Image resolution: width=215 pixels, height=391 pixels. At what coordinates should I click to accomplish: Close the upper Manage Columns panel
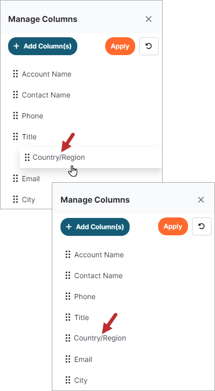click(x=148, y=19)
